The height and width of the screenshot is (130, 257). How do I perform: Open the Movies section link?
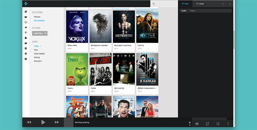coord(37,17)
